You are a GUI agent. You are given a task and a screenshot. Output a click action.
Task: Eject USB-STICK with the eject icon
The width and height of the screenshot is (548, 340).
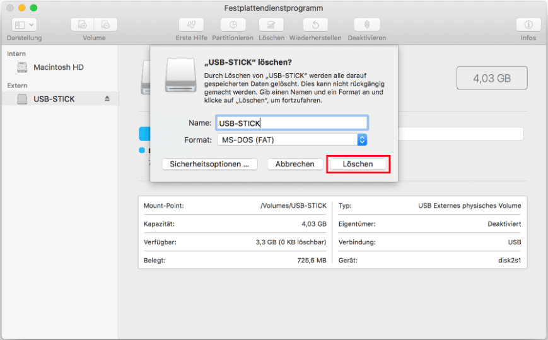(107, 99)
